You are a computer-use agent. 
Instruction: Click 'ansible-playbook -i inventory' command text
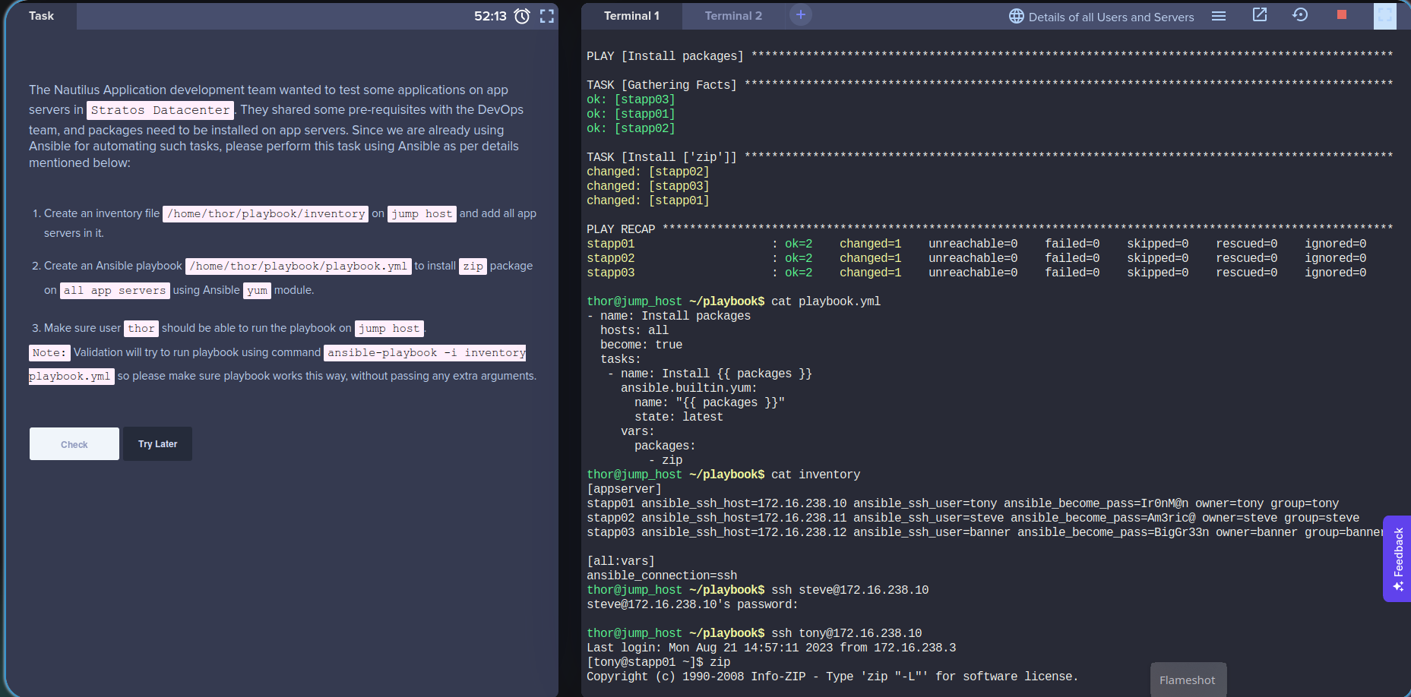(x=426, y=353)
